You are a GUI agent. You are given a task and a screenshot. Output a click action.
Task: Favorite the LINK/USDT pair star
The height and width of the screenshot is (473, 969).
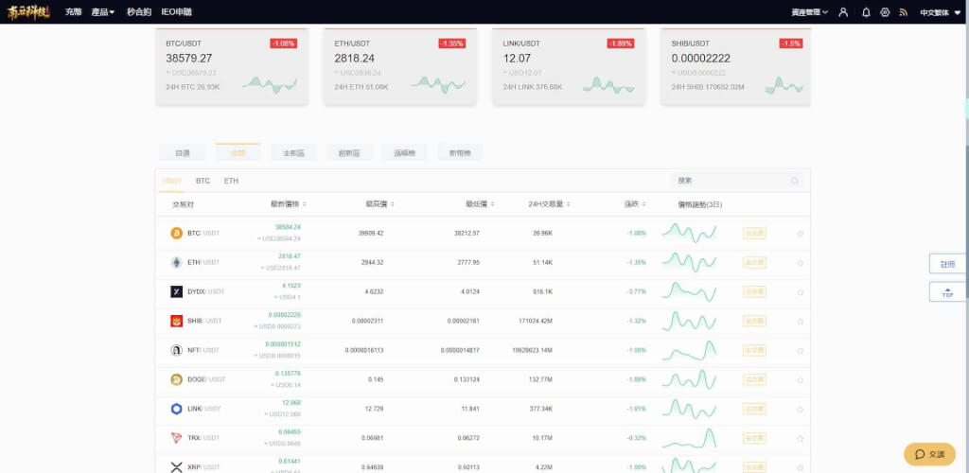801,410
